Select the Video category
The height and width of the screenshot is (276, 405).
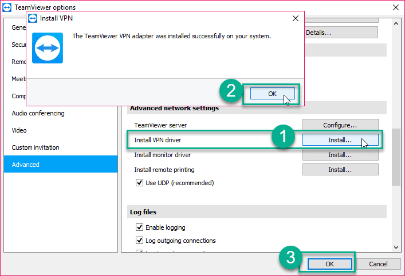pyautogui.click(x=61, y=130)
